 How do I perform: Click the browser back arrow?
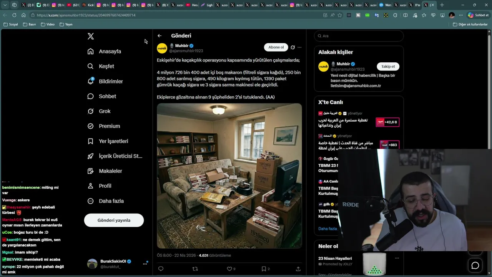point(5,15)
